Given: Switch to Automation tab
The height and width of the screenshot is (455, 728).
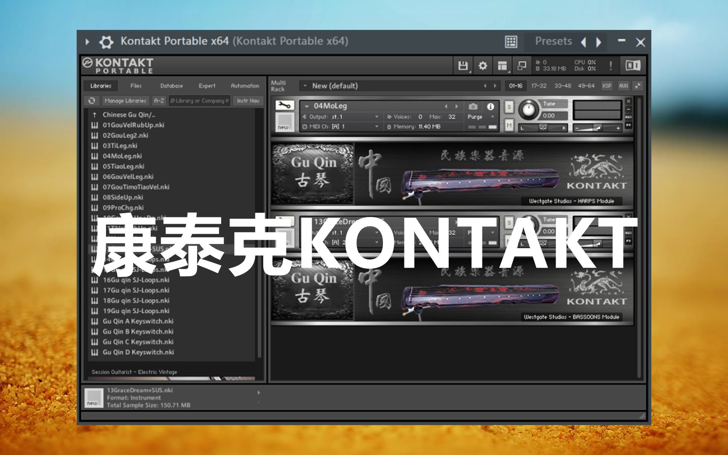Looking at the screenshot, I should pos(245,86).
